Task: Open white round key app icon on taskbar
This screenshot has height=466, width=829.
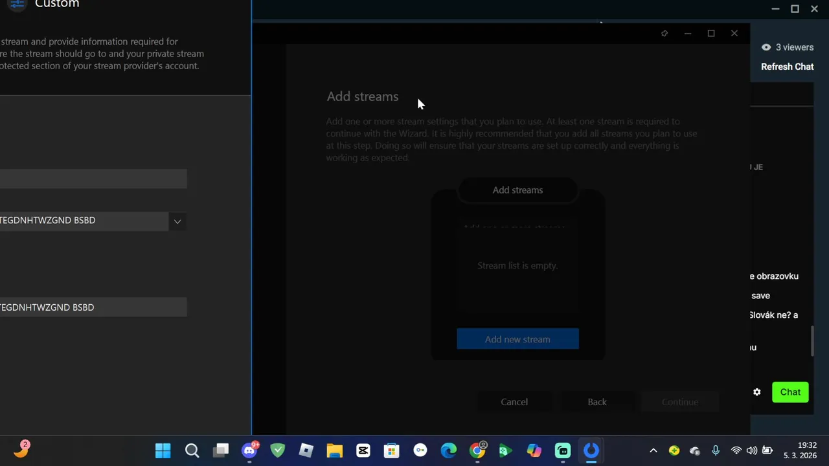Action: (x=420, y=450)
